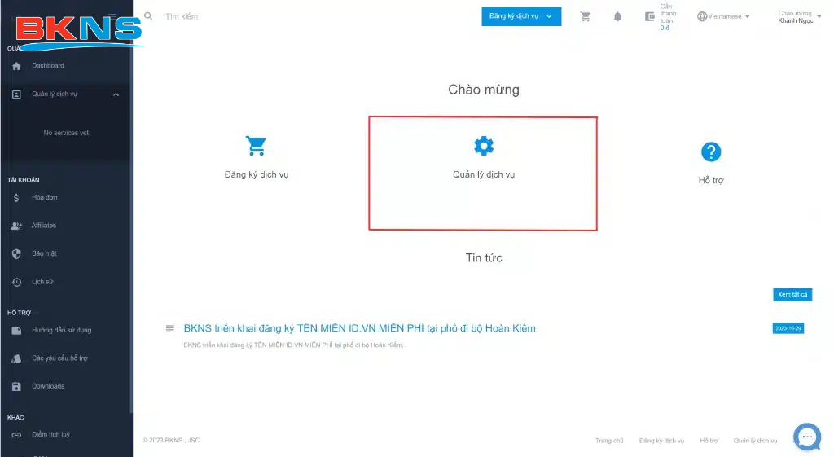Go to Dashboard in the sidebar

pyautogui.click(x=48, y=66)
